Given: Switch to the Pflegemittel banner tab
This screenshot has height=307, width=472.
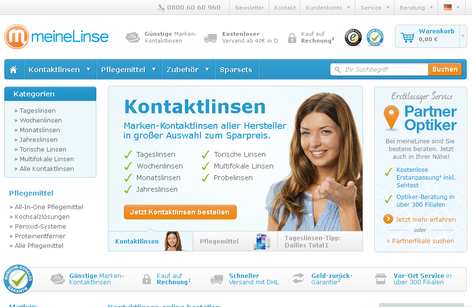Looking at the screenshot, I should (x=235, y=241).
